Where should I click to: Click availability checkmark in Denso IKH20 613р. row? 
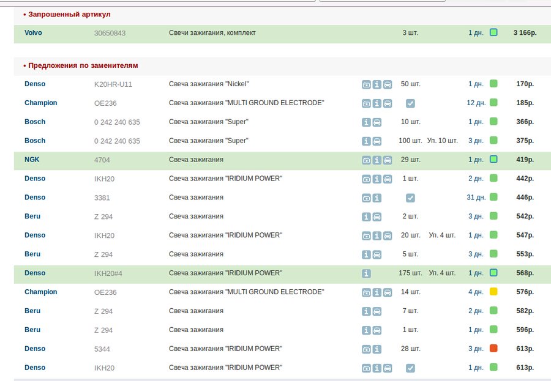[410, 369]
